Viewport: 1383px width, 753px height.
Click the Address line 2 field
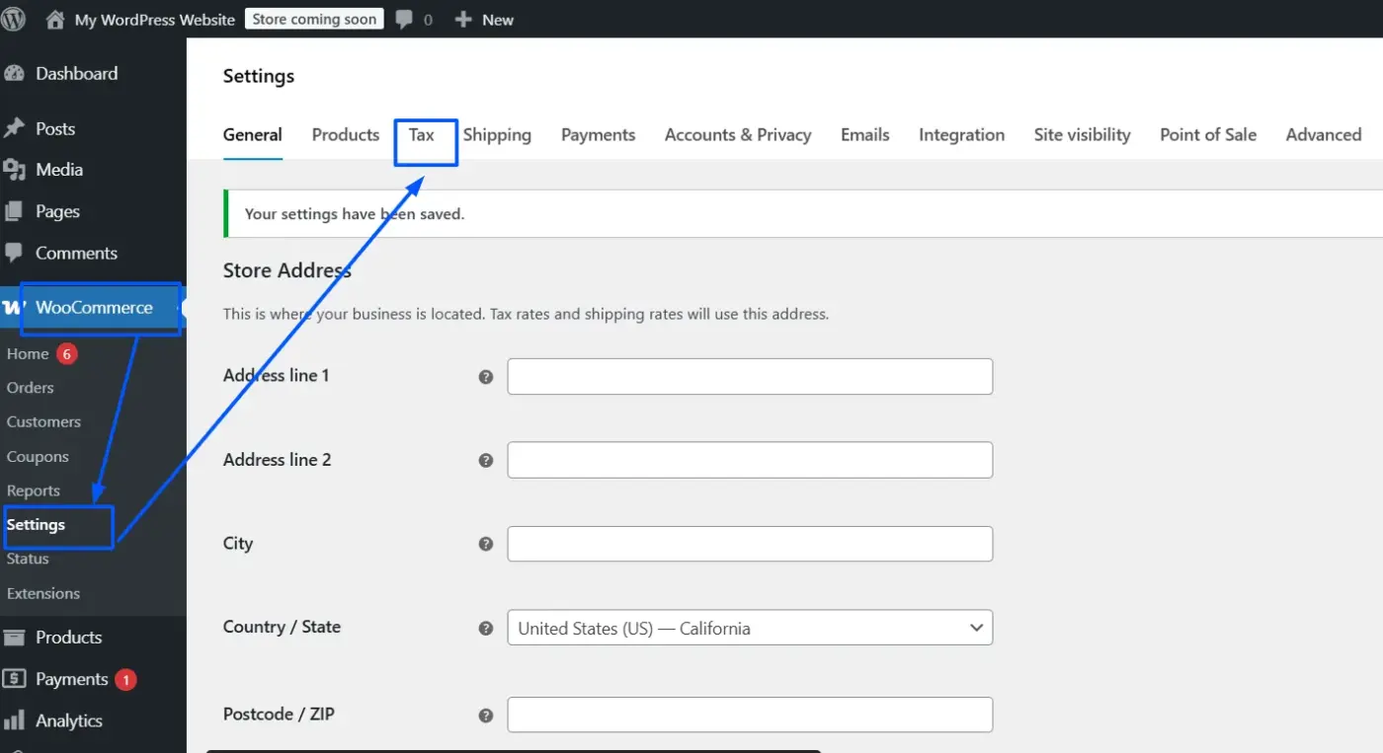click(x=750, y=460)
